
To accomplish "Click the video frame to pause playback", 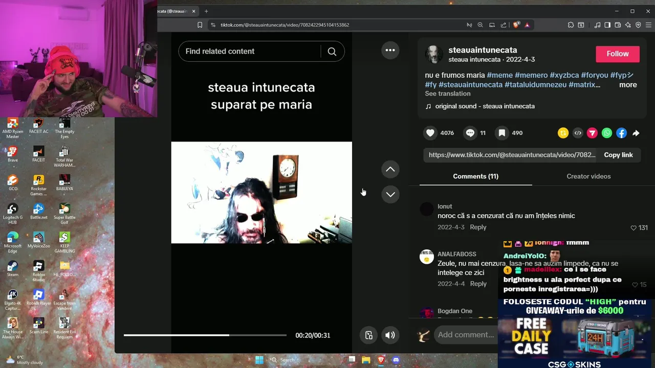I will click(261, 193).
